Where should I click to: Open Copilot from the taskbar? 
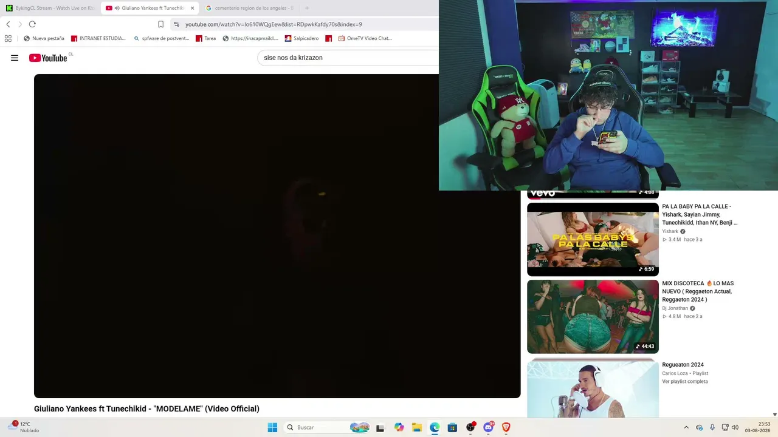point(399,427)
